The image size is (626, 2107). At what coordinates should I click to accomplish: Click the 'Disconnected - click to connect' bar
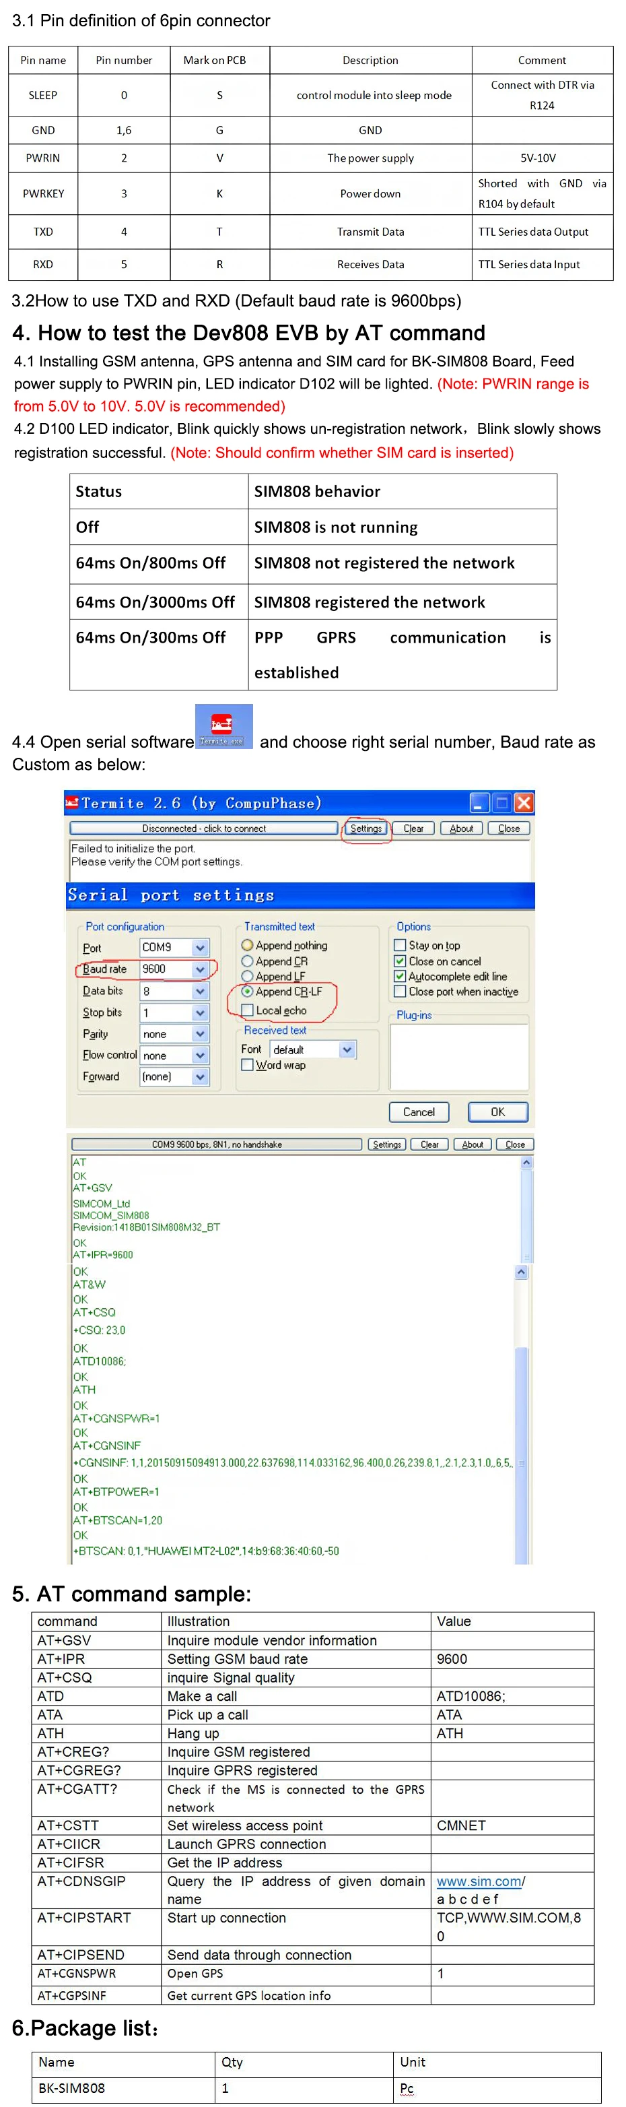pos(203,828)
